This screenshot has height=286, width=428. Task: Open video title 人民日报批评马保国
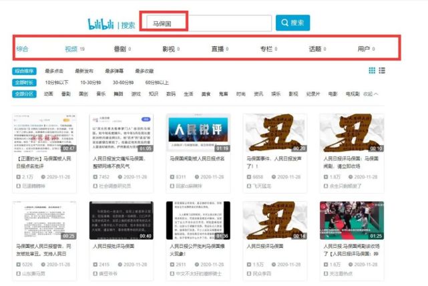[114, 246]
